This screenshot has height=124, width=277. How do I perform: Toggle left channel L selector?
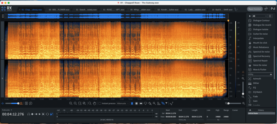[2, 40]
